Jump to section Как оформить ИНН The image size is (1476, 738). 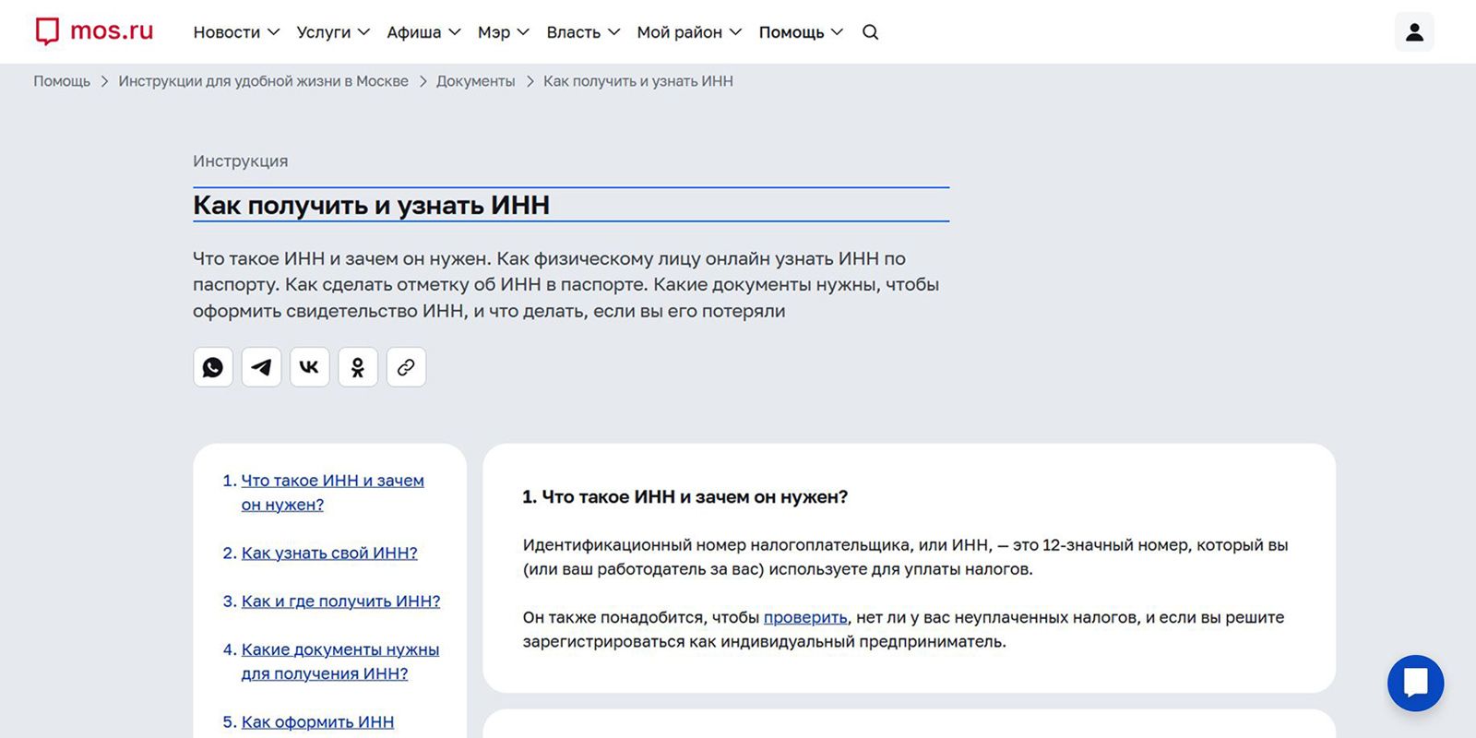click(x=317, y=721)
